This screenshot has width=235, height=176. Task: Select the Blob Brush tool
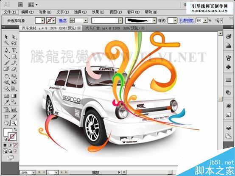(x=6, y=69)
